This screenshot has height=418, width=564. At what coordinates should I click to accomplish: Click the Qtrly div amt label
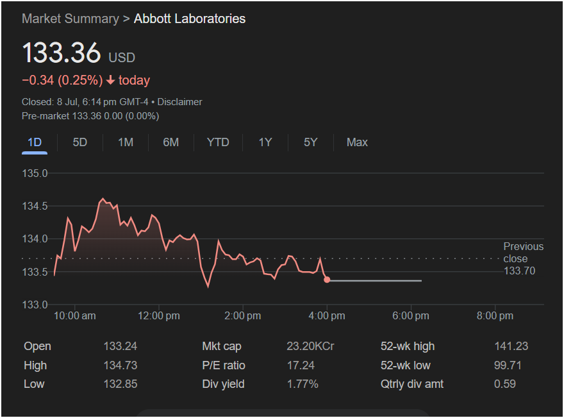coord(412,384)
